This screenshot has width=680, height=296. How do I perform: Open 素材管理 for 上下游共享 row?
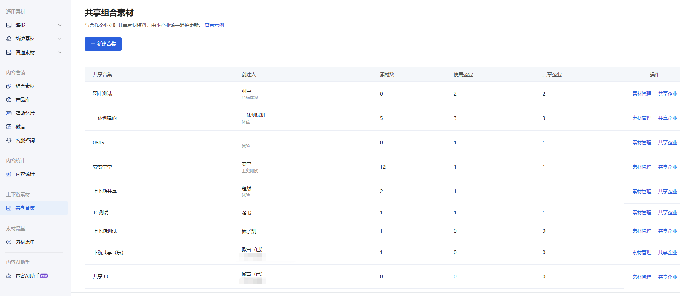click(x=642, y=191)
